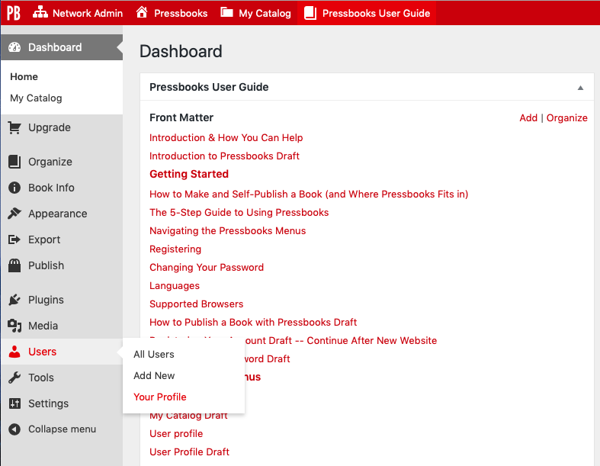The image size is (600, 466).
Task: Click the Collapse menu arrow icon
Action: click(14, 429)
